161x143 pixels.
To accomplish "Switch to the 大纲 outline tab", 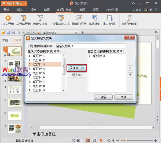I will (5, 40).
